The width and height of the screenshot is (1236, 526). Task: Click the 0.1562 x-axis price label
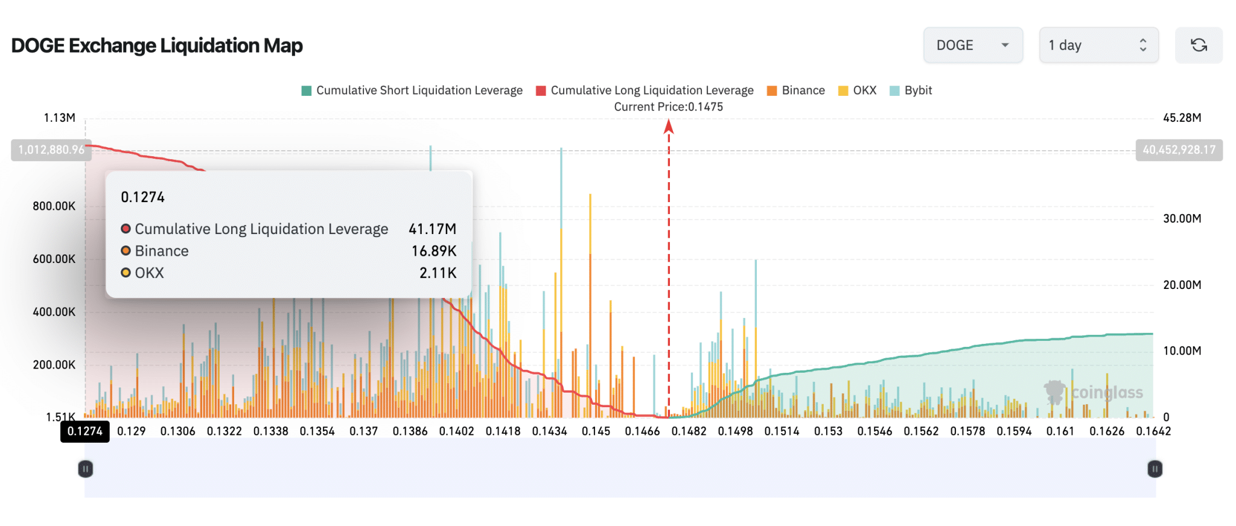[922, 431]
